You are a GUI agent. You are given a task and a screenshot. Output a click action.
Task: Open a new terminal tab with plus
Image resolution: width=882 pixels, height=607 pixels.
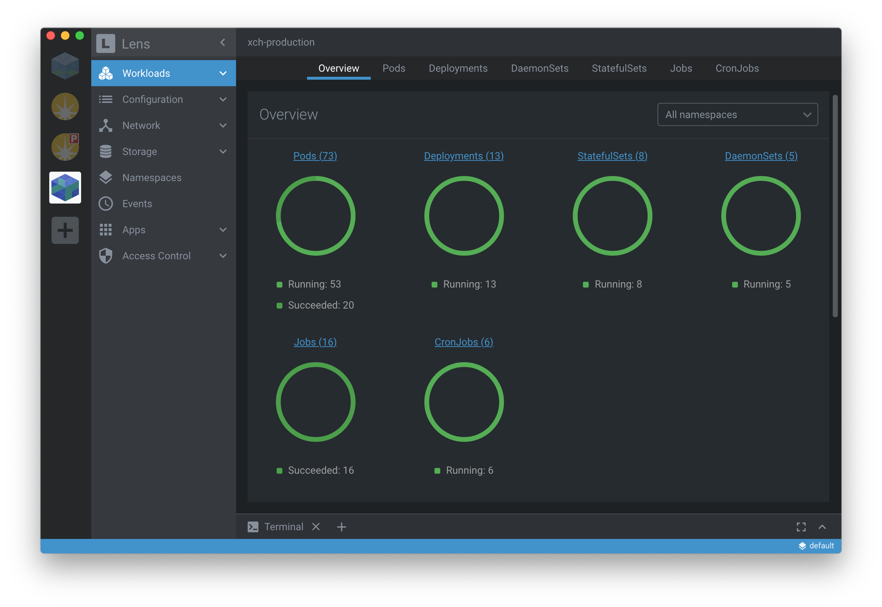341,527
